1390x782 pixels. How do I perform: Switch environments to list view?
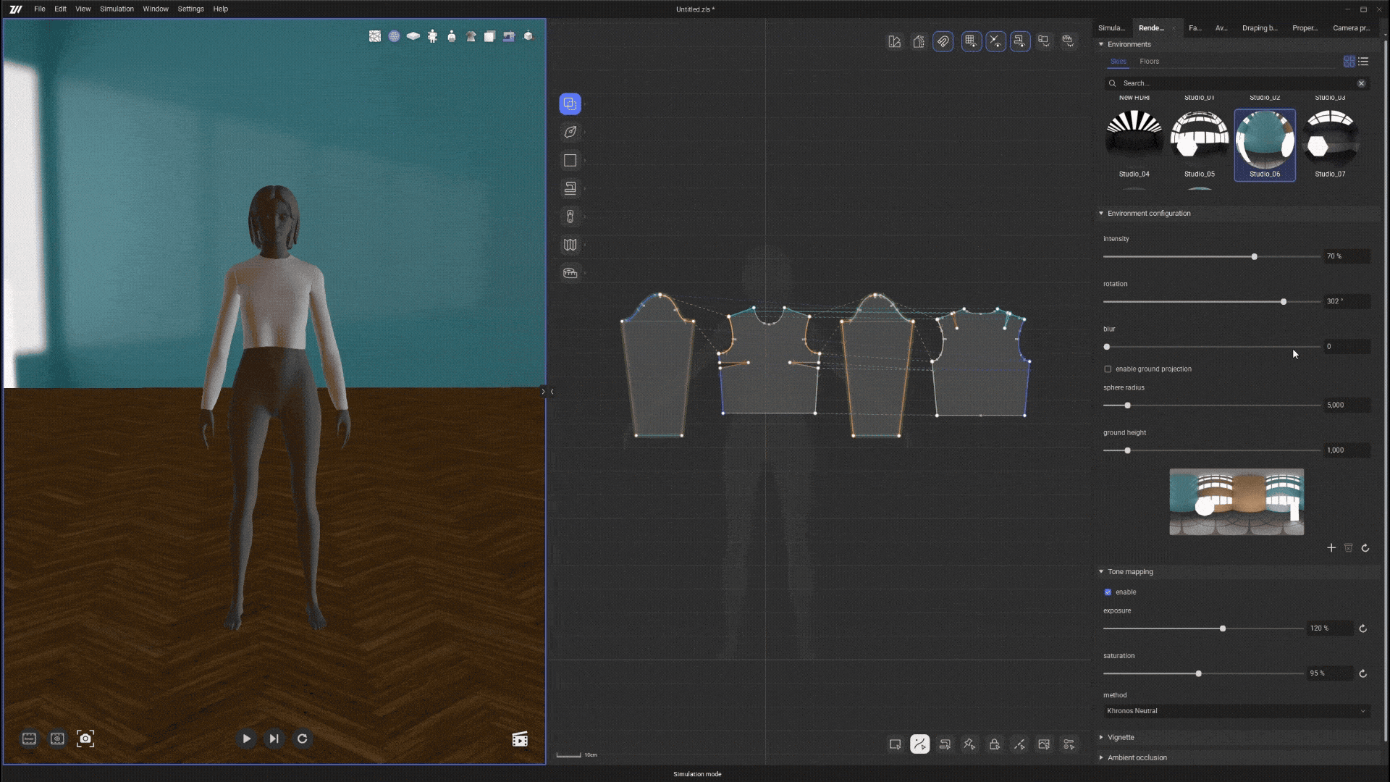click(1364, 62)
